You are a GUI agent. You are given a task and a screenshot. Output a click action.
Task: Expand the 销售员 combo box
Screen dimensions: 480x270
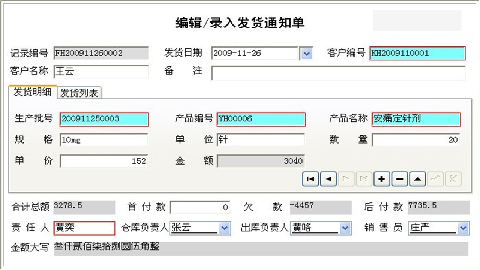pos(463,228)
